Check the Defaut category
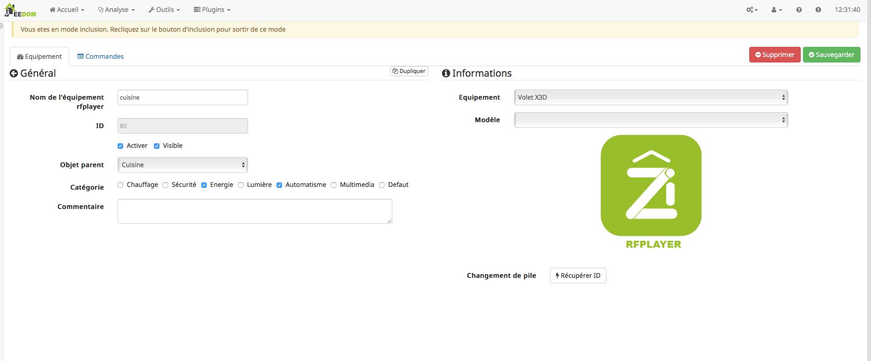Viewport: 871px width, 361px height. coord(382,185)
